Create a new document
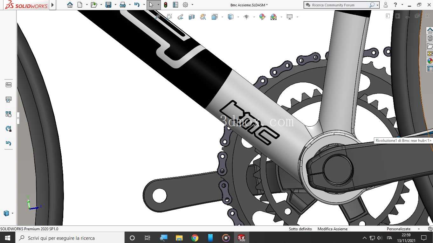Image resolution: width=433 pixels, height=243 pixels. (x=80, y=5)
